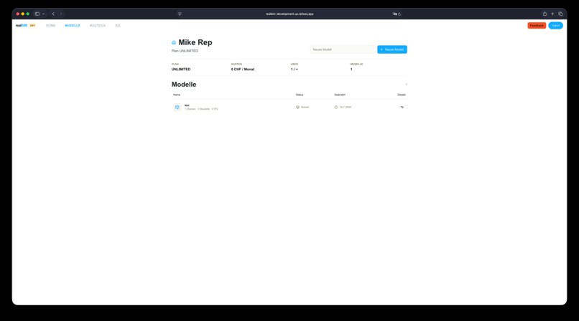The height and width of the screenshot is (321, 579).
Task: Open the BAUTEILE nav item
Action: [98, 25]
